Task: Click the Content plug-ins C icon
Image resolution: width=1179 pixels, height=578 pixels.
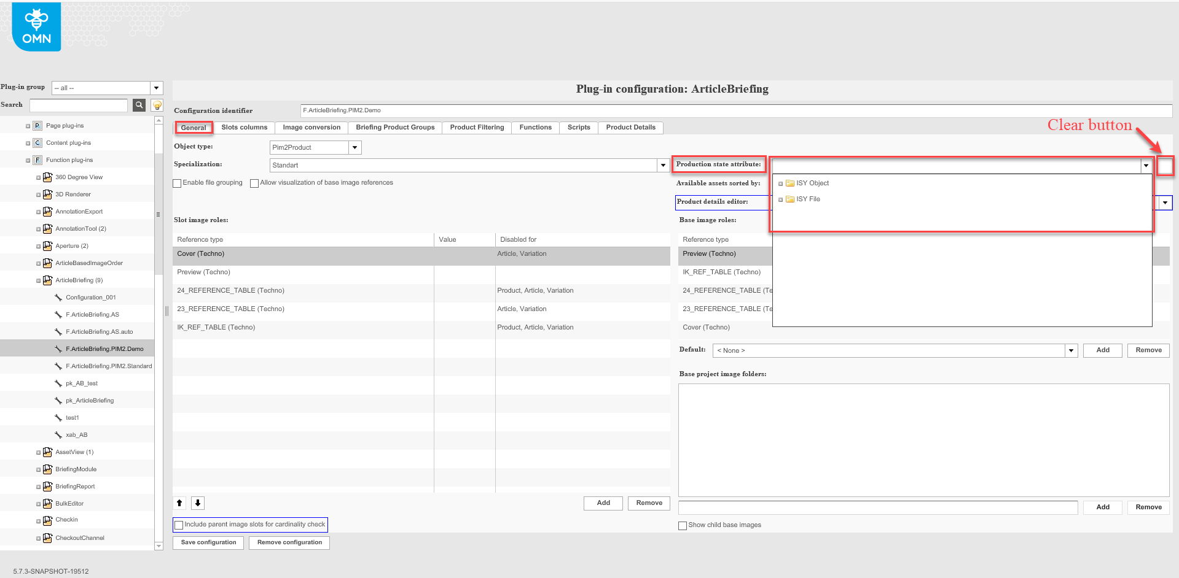Action: click(x=37, y=142)
